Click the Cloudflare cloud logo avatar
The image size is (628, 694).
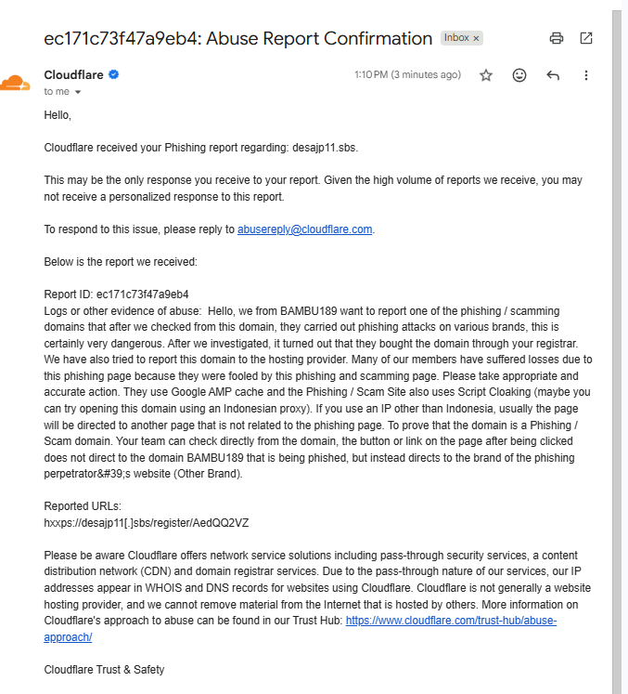(15, 84)
